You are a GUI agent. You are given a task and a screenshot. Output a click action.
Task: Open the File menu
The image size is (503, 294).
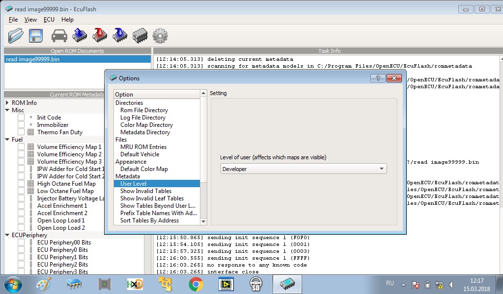13,20
